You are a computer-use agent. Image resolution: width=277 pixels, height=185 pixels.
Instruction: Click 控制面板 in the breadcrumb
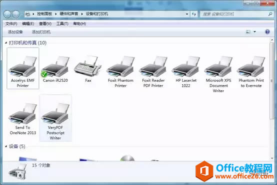44,14
